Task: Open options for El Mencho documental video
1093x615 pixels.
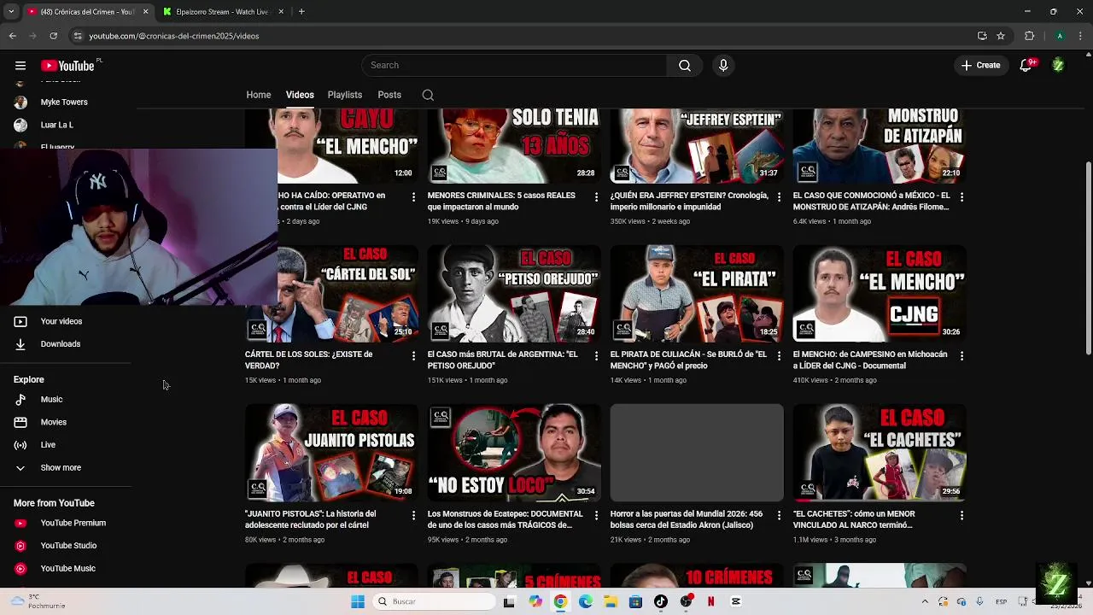Action: [x=961, y=356]
